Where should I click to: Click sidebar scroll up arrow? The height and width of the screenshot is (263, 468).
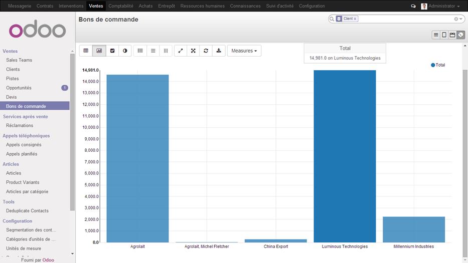coord(72,51)
